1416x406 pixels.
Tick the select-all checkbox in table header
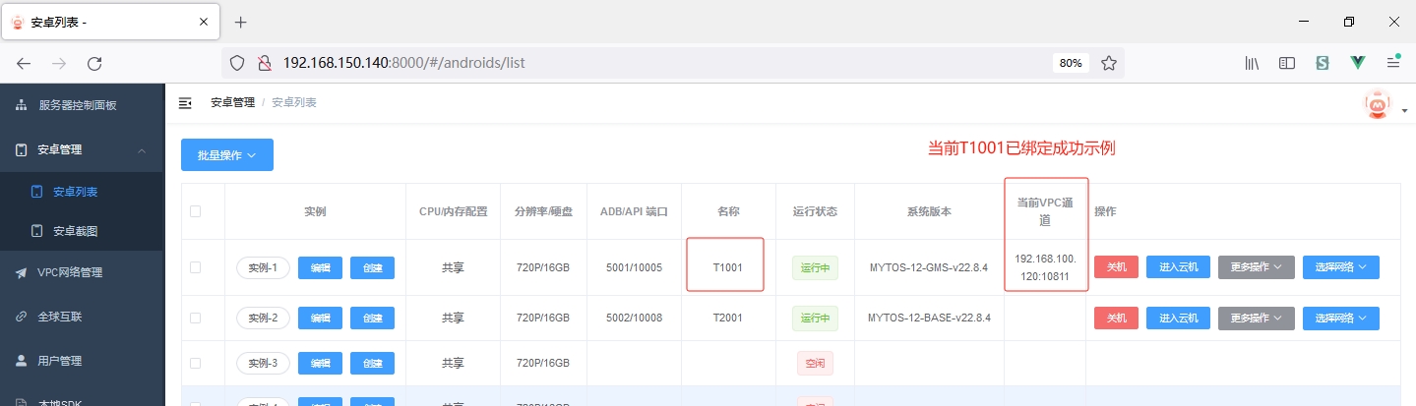coord(195,211)
